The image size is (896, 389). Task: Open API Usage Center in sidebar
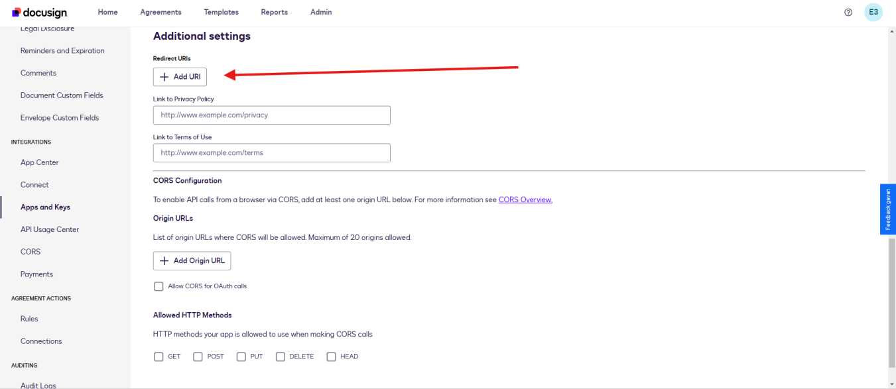pyautogui.click(x=50, y=229)
